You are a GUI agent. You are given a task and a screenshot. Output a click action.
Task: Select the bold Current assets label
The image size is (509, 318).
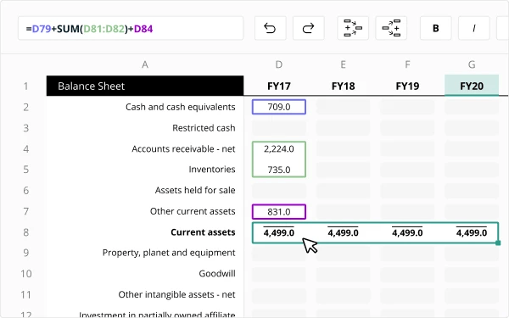pos(203,232)
